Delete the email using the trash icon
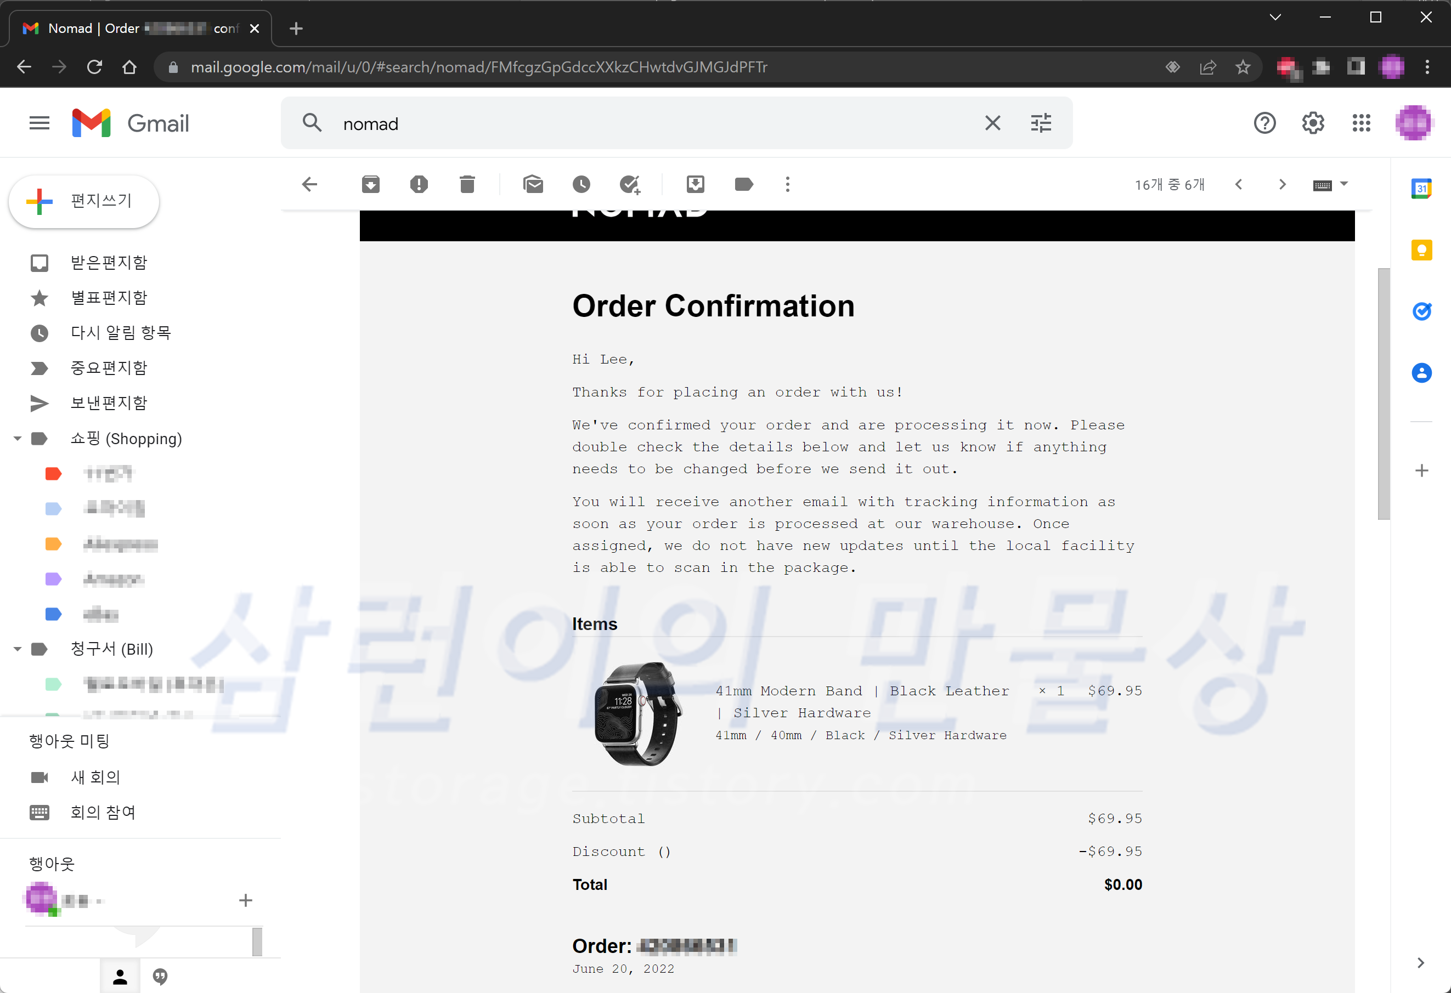Image resolution: width=1451 pixels, height=993 pixels. pos(467,184)
